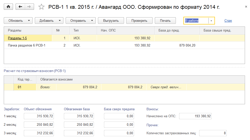The image size is (250, 140).
Task: Open the Добавить dropdown button
Action: [49, 20]
